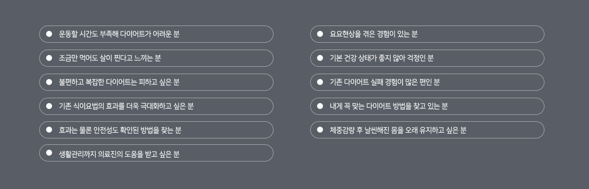Select '내게 꼭 맞는 다이어트 방법을 찾고 있는 분'

coord(427,106)
